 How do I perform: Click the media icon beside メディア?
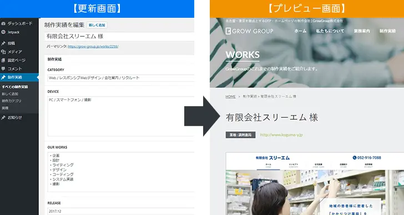pos(3,52)
